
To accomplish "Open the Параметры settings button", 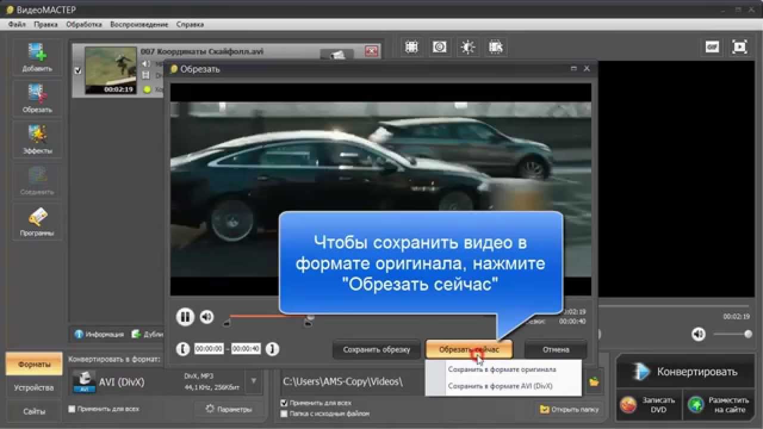I will (x=228, y=409).
